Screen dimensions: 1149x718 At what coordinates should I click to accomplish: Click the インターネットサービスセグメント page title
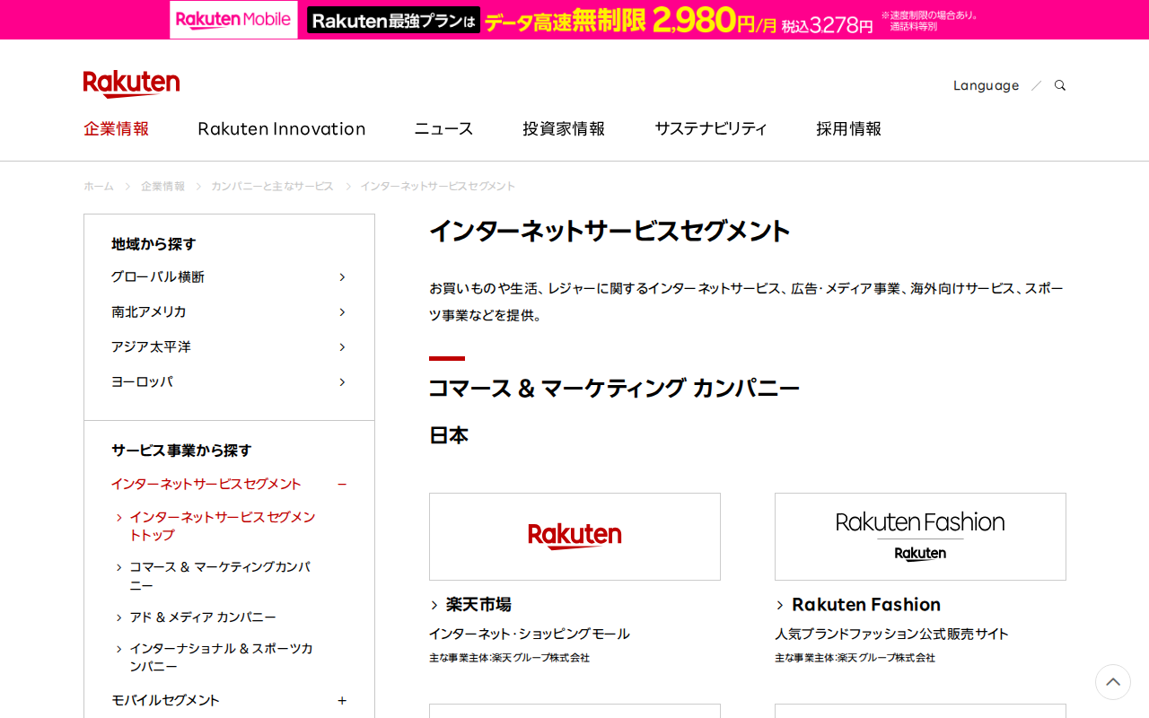610,232
